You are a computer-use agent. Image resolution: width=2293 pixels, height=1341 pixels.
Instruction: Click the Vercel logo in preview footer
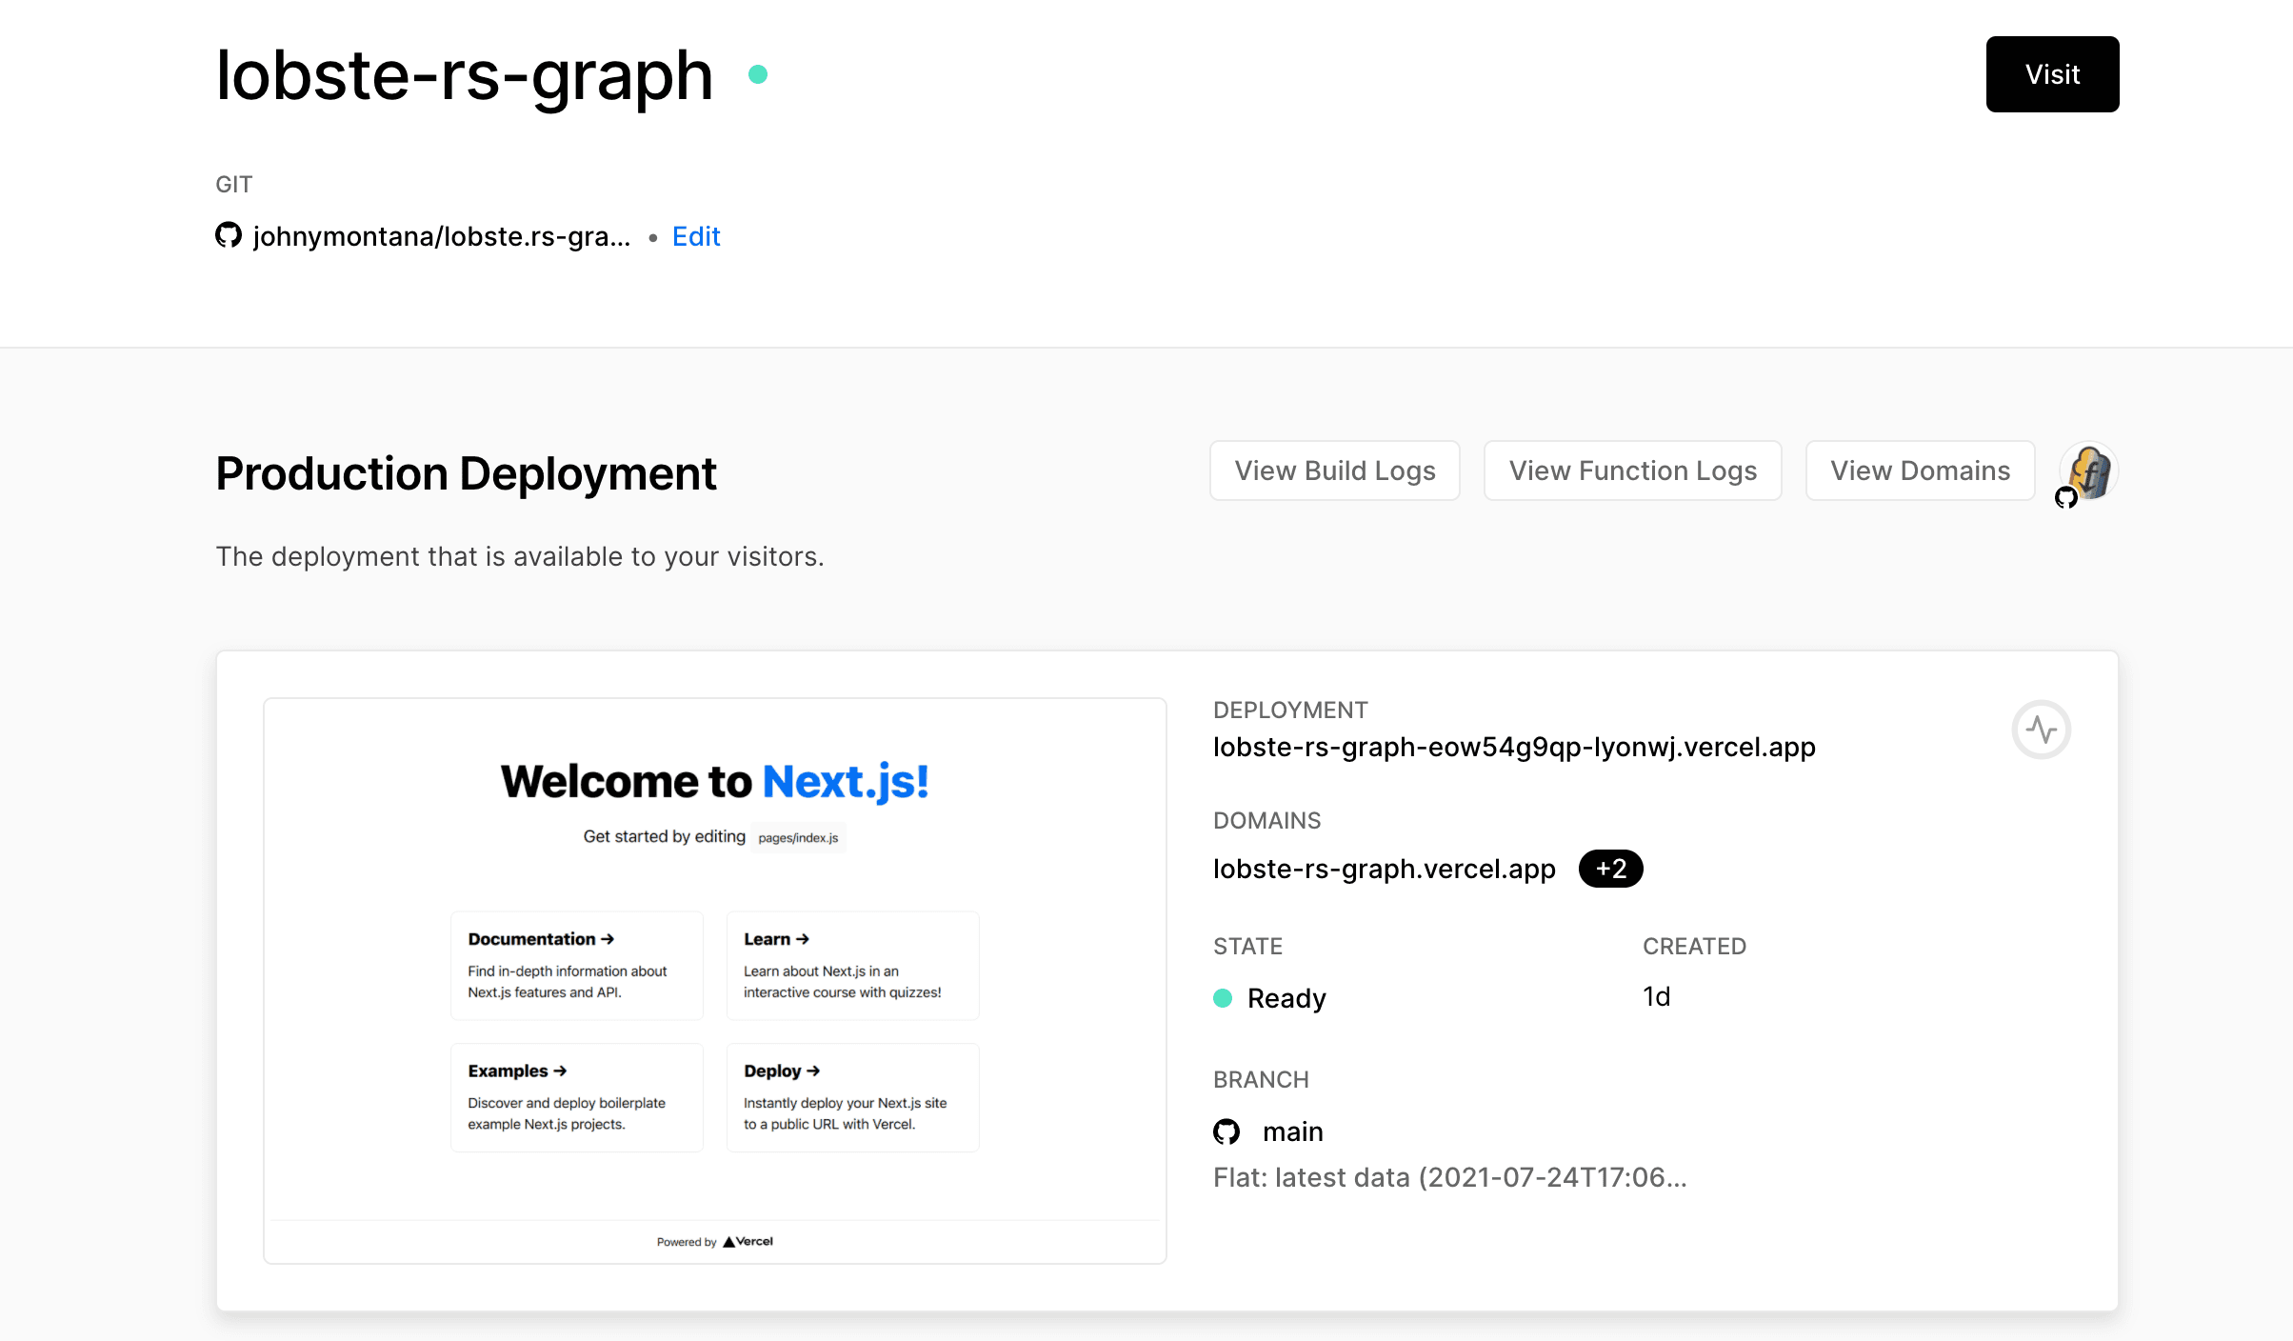coord(748,1241)
